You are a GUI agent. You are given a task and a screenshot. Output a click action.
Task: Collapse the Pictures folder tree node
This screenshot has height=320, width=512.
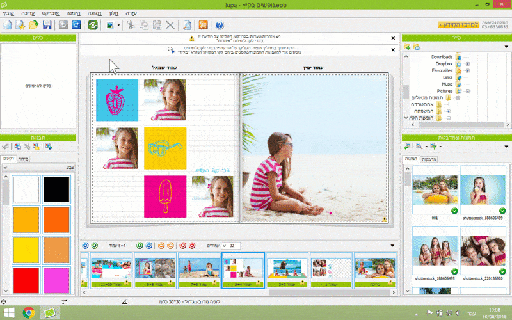click(467, 91)
